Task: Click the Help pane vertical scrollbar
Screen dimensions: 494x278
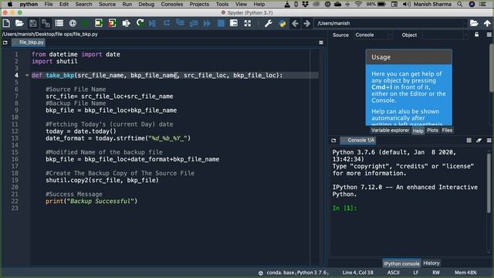Action: [x=492, y=68]
